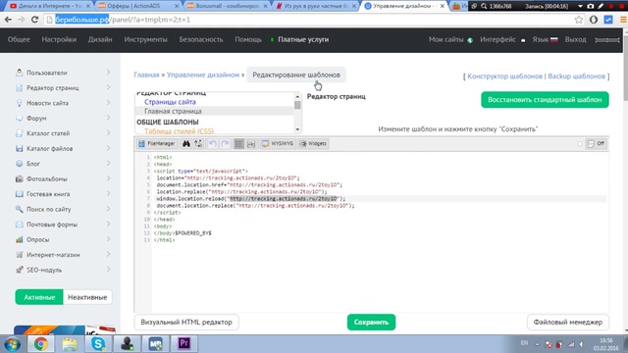The width and height of the screenshot is (628, 353).
Task: Open the Конструктор шаблонов link
Action: [x=504, y=76]
